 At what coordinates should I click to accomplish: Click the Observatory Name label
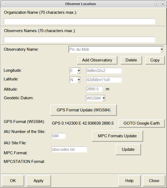(21, 49)
